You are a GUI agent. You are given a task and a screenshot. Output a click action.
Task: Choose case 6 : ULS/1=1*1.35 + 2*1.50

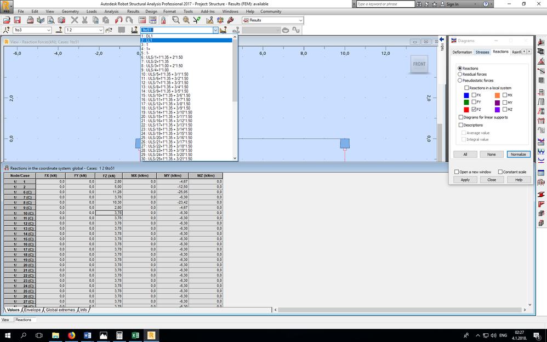coord(186,57)
